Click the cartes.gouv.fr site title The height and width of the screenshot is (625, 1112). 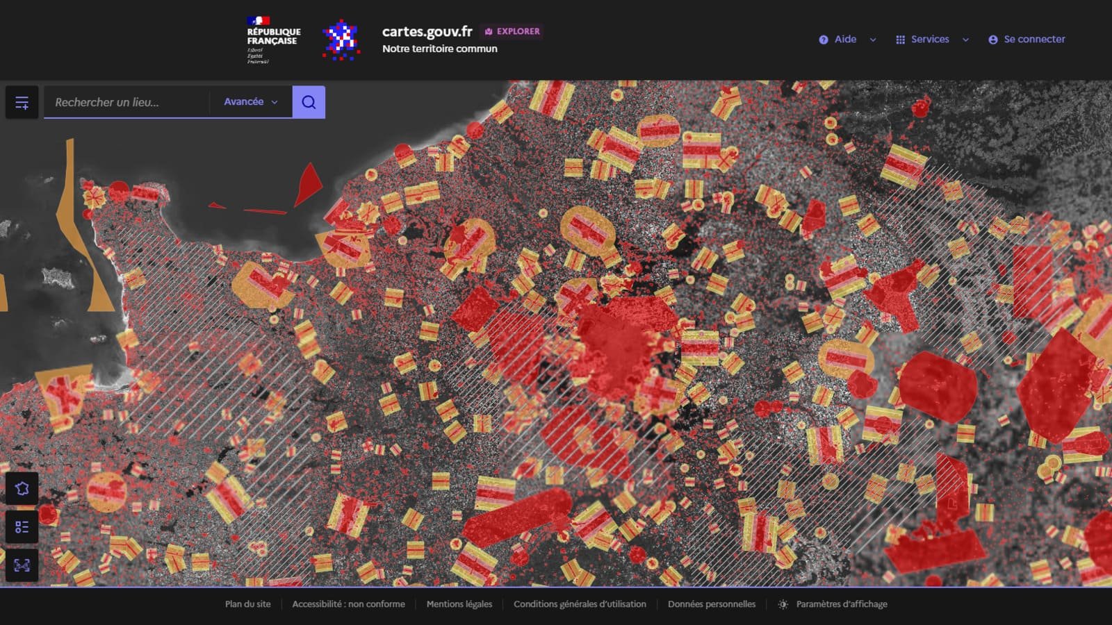click(x=427, y=31)
